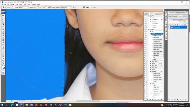Click the play action button

pos(153,100)
